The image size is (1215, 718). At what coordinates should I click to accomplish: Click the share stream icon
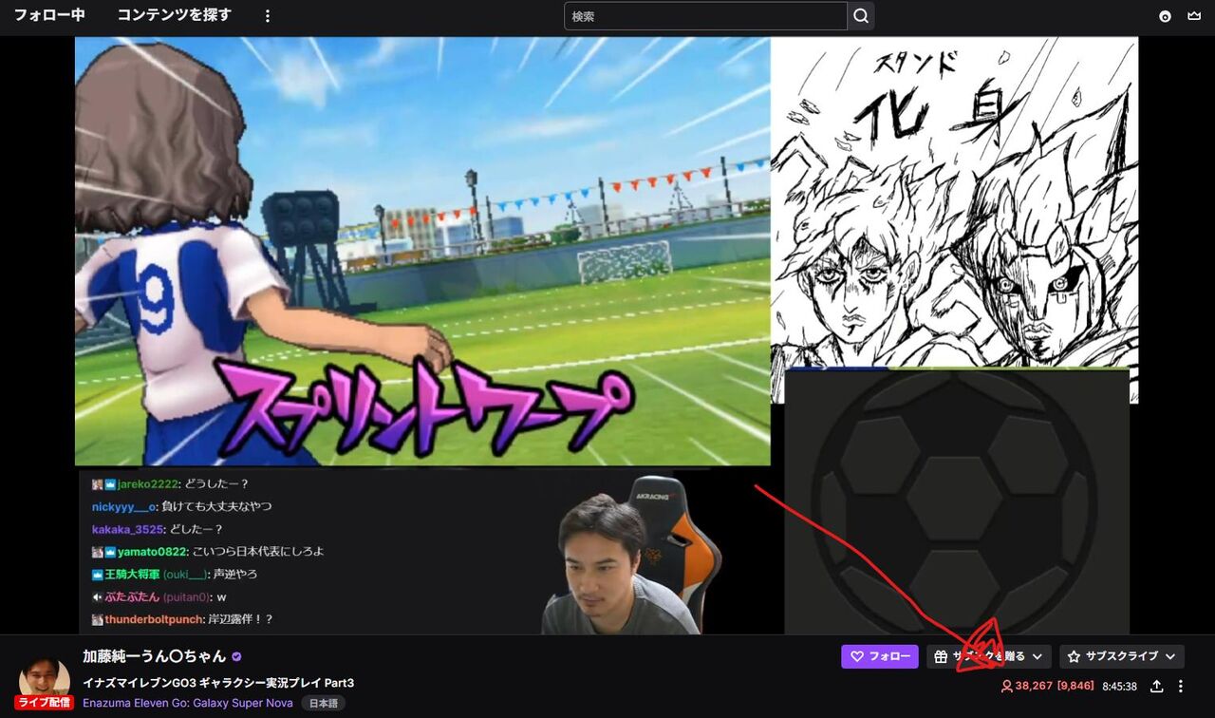1157,686
